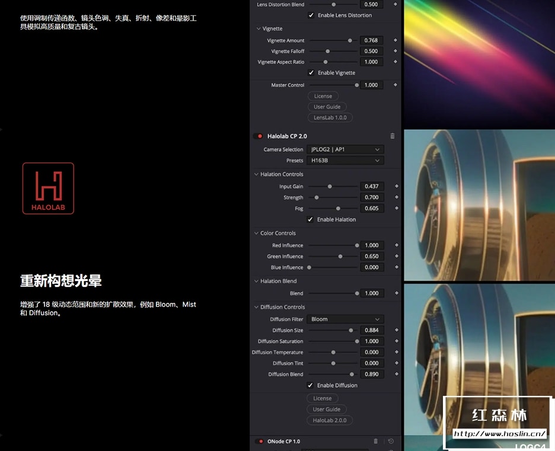The image size is (555, 451).
Task: Open User Guide above HaloLab 2.0.0
Action: (326, 410)
